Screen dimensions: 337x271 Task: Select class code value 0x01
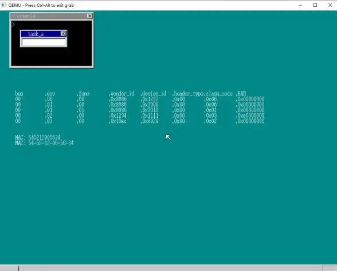pos(211,110)
